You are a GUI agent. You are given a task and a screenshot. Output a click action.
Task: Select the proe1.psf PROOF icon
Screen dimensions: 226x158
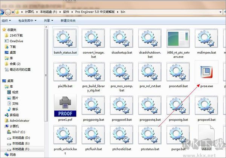coord(65,105)
